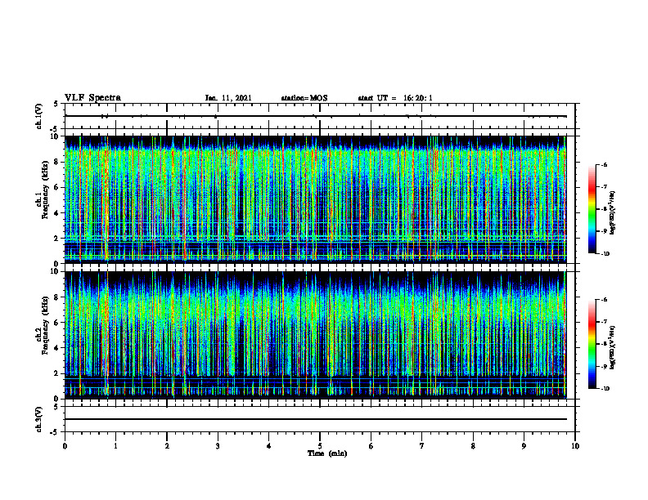
Task: Click the "9" tick label on time axis
Action: pos(524,446)
